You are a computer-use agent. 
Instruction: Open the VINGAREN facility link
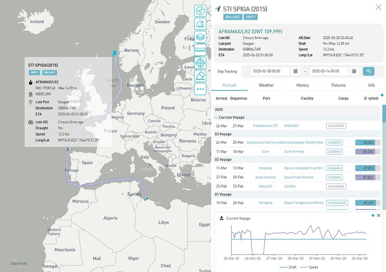point(291,126)
